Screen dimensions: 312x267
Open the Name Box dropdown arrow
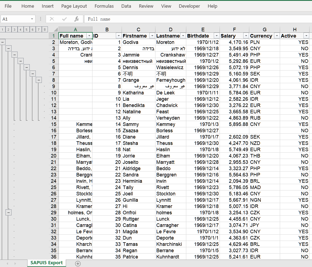(x=32, y=19)
